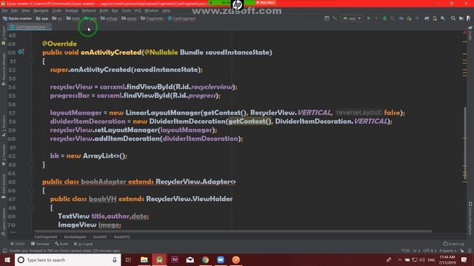474x266 pixels.
Task: Click the Attach debugger to process icon
Action: click(x=409, y=18)
